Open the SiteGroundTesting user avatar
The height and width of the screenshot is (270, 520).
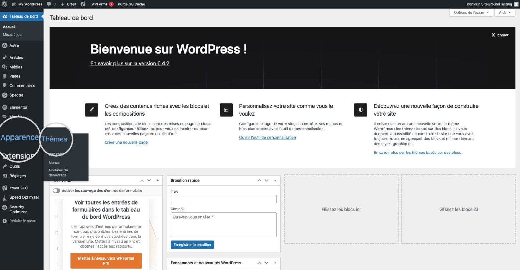pos(516,4)
